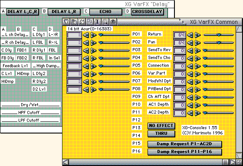Click 14 bit P05 right arrow
The height and width of the screenshot is (166, 243).
tap(93, 66)
